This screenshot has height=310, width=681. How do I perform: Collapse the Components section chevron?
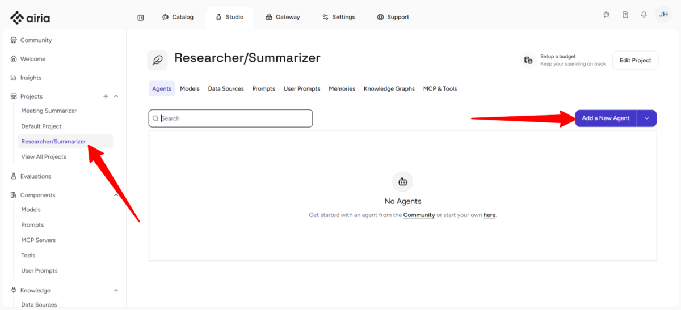pyautogui.click(x=116, y=195)
